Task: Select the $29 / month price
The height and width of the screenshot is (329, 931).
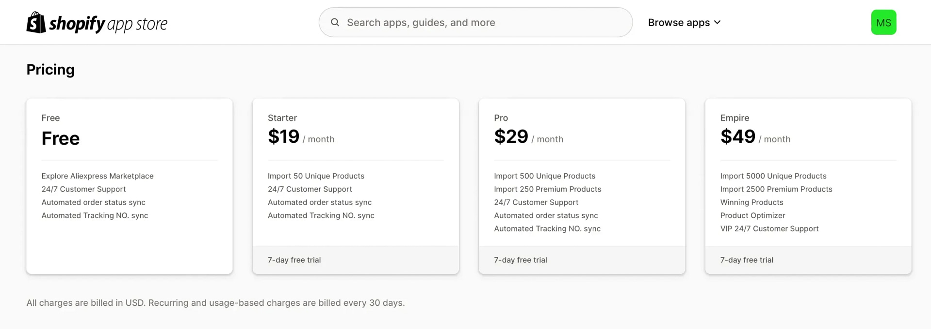Action: [x=528, y=137]
